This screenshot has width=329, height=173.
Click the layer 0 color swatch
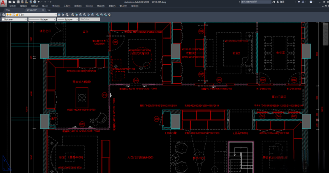21,15
